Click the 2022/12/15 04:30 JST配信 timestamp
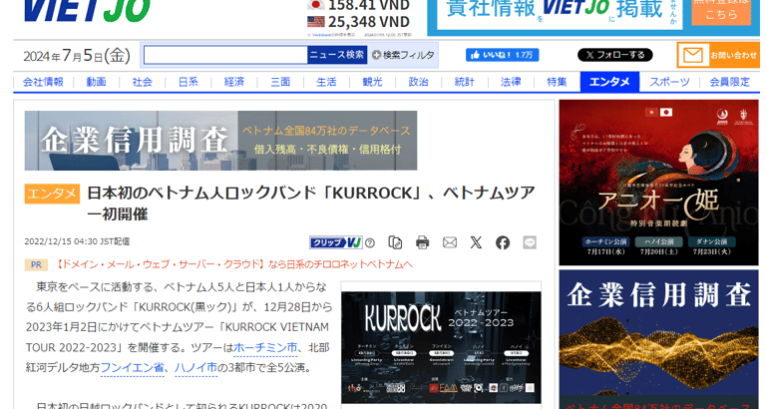Screen dimensions: 766x409 [x=77, y=241]
